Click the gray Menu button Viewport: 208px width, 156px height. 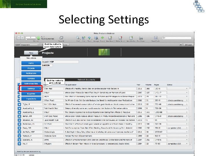(x=31, y=53)
